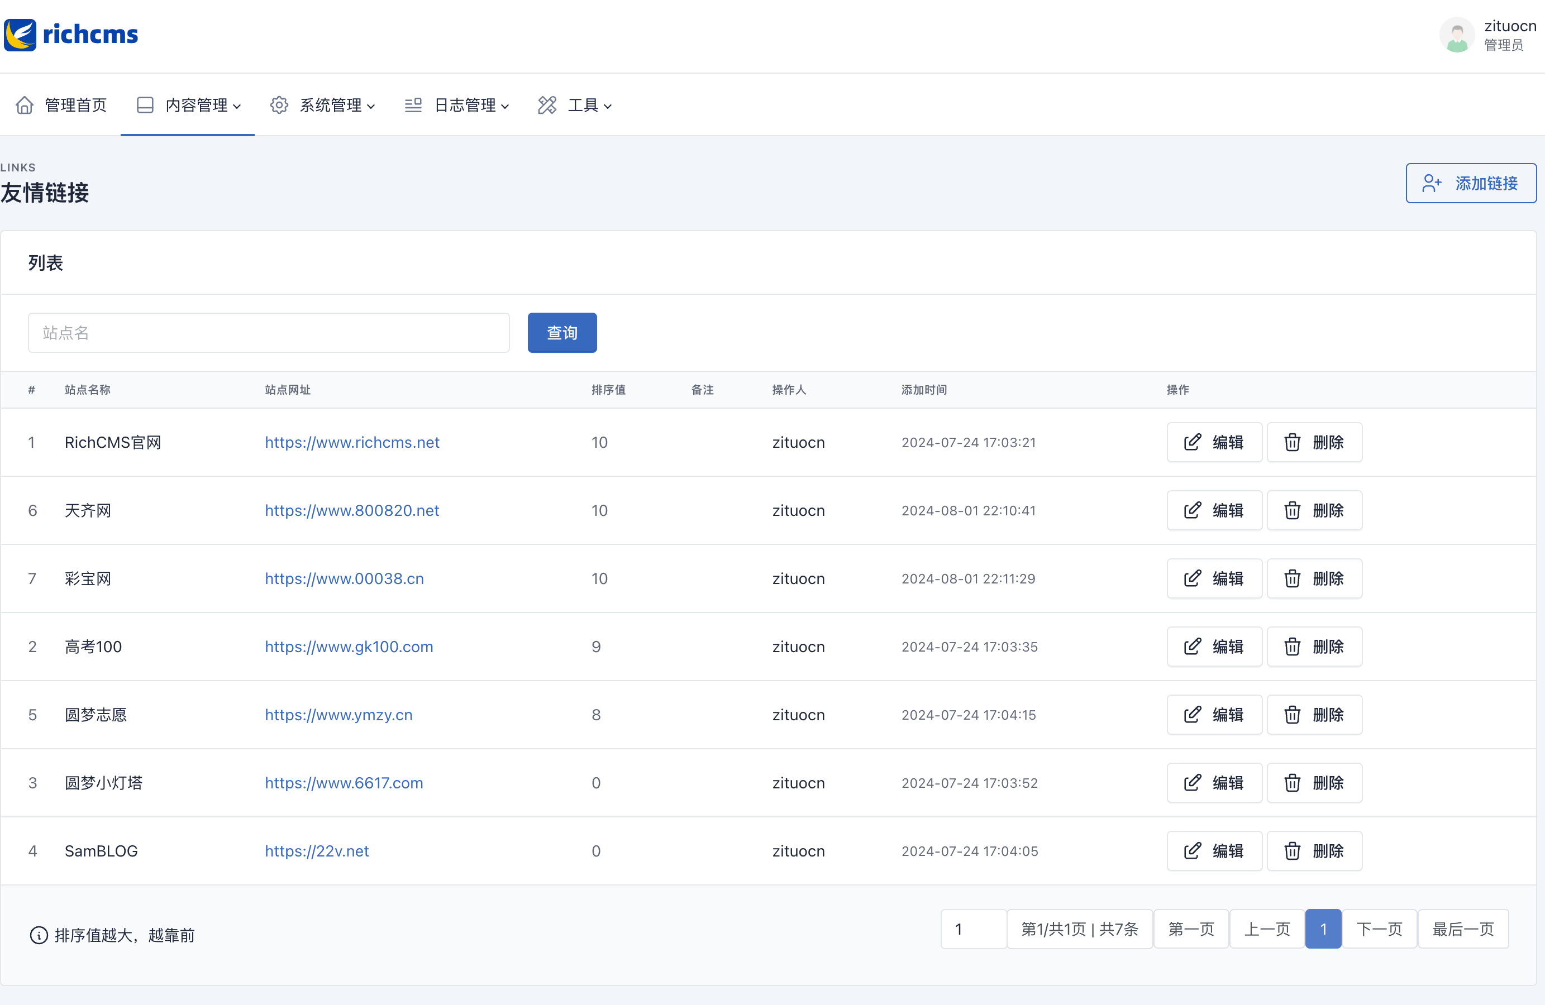Viewport: 1545px width, 1005px height.
Task: Edit the 圆梦志愿 row
Action: pos(1214,715)
